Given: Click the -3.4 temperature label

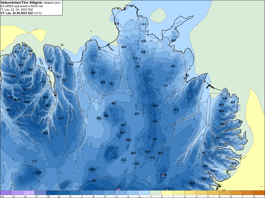Looking at the screenshot, I should (x=25, y=45).
